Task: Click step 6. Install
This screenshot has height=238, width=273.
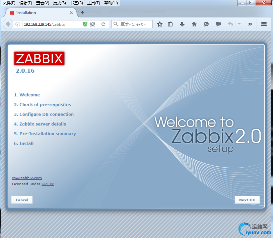Action: pyautogui.click(x=24, y=144)
